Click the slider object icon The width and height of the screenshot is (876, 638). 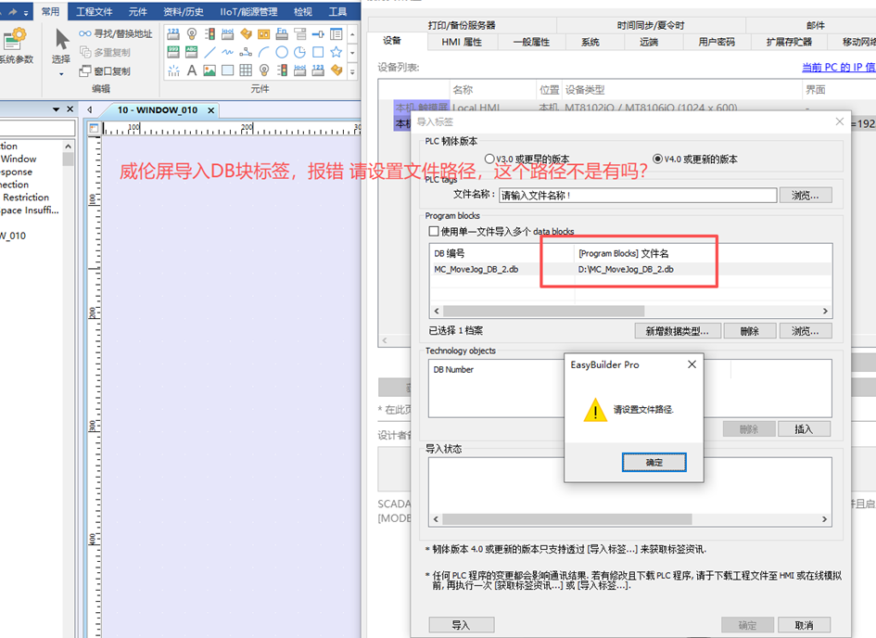tap(318, 34)
